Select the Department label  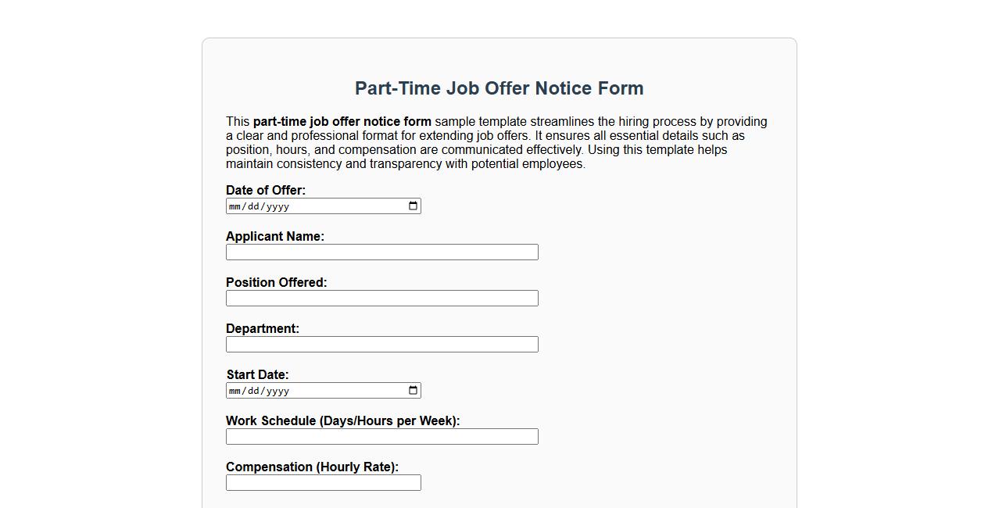[x=263, y=328]
